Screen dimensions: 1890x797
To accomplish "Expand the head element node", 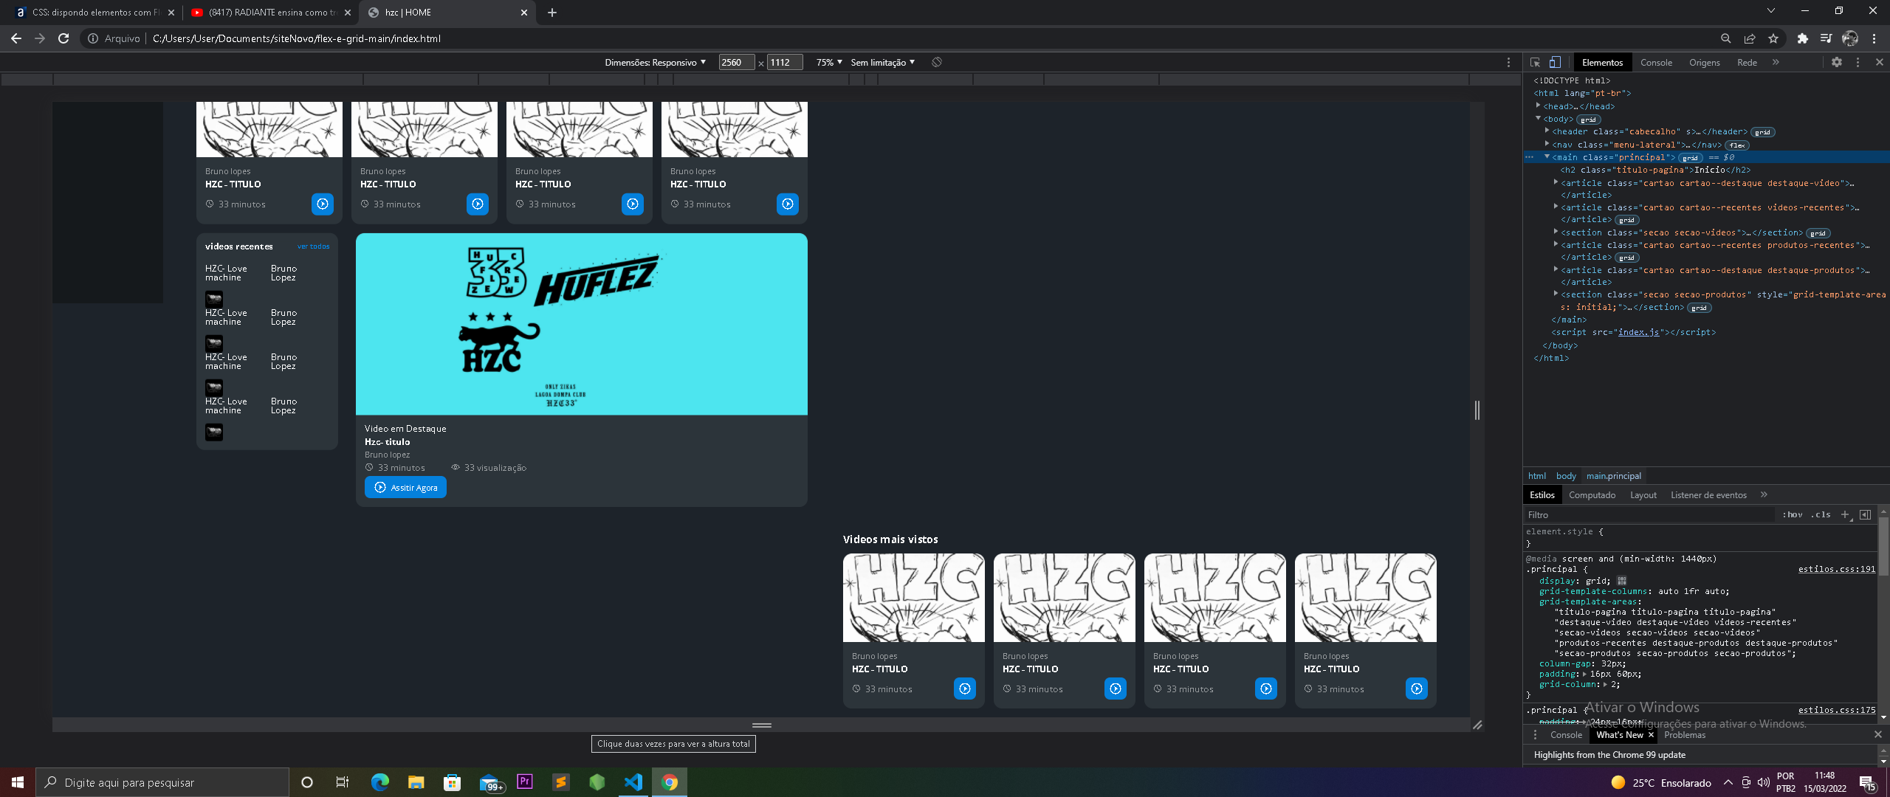I will [1539, 106].
